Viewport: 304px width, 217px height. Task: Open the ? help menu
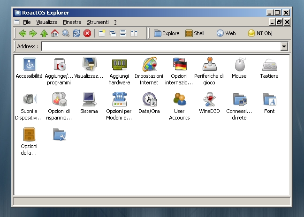coord(115,22)
